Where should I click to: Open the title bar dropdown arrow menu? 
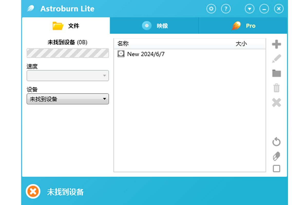tap(249, 9)
